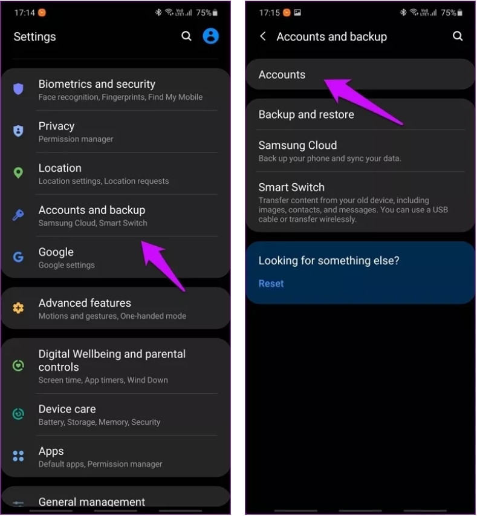This screenshot has height=516, width=477.
Task: Tap the green Location pin icon
Action: point(18,173)
